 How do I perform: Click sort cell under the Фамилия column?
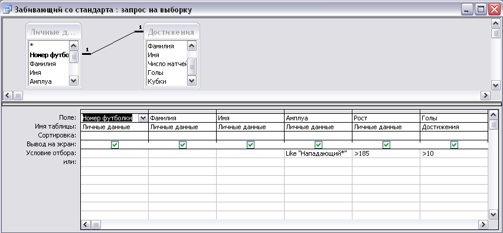182,136
